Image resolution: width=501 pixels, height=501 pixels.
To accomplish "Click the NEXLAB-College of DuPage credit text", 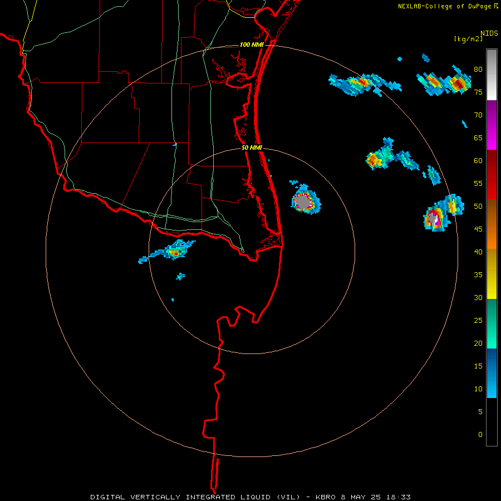I will pos(444,6).
